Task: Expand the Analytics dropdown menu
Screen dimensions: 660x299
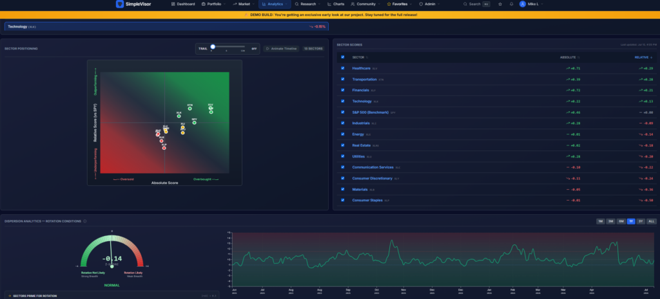Action: [x=275, y=4]
